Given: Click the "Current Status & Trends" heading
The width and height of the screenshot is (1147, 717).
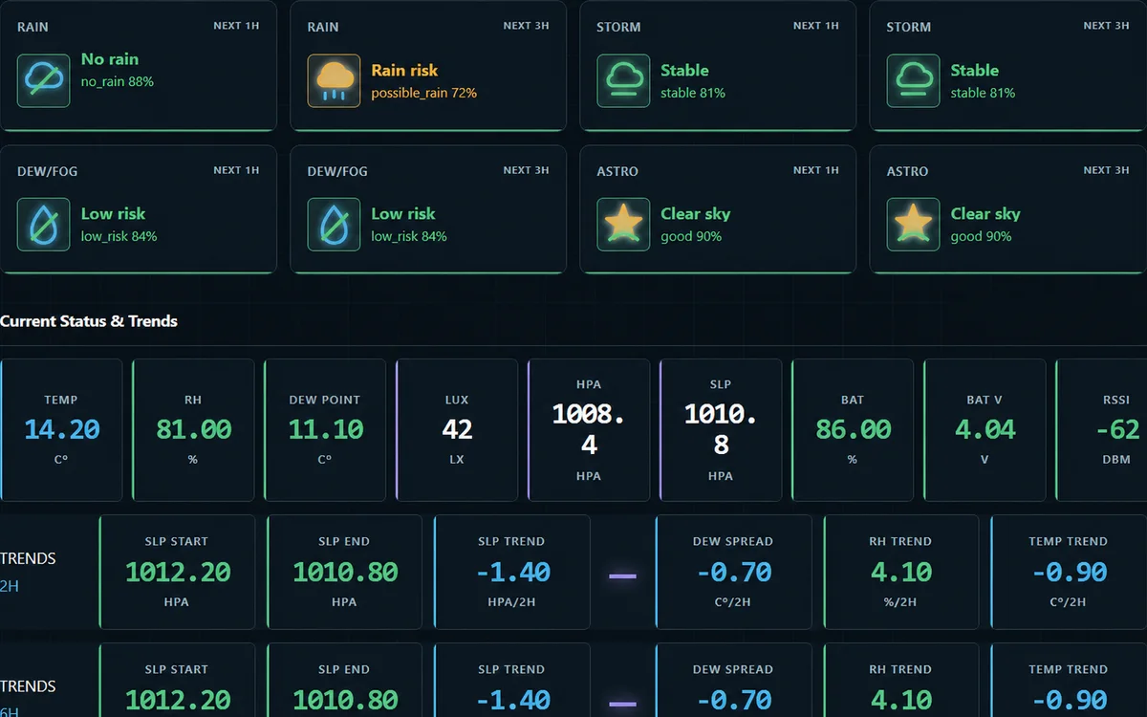Looking at the screenshot, I should (89, 321).
